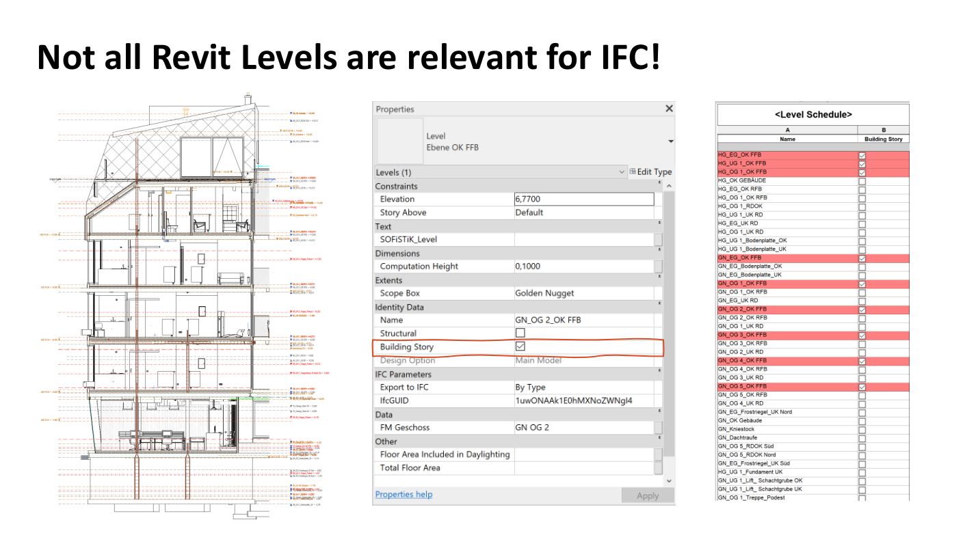Open the Level type selector dropdown arrow
This screenshot has width=978, height=548.
670,141
